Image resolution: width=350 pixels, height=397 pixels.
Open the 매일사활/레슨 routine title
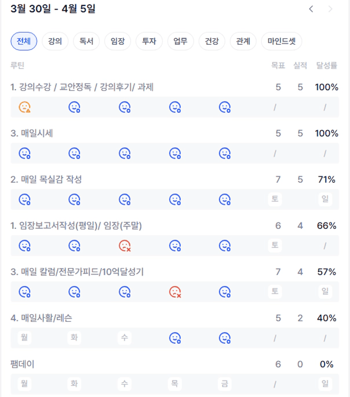click(x=44, y=318)
